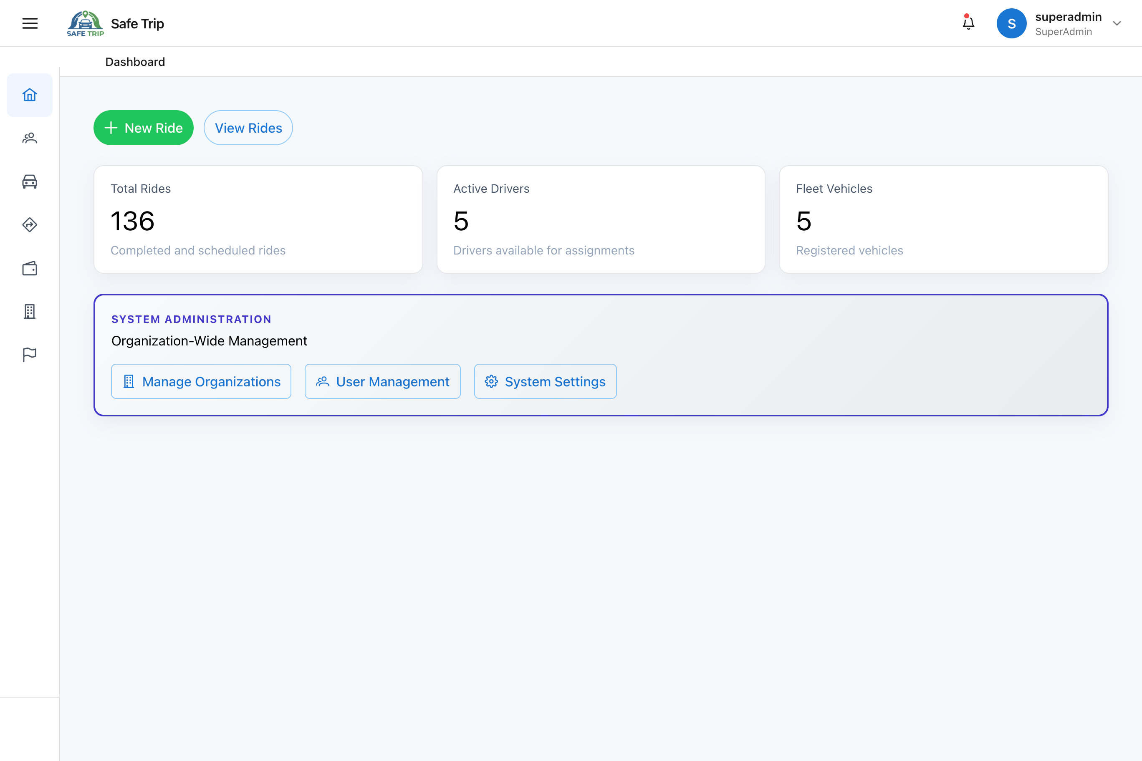Open the route direction icon in the sidebar
The width and height of the screenshot is (1142, 761).
click(30, 225)
